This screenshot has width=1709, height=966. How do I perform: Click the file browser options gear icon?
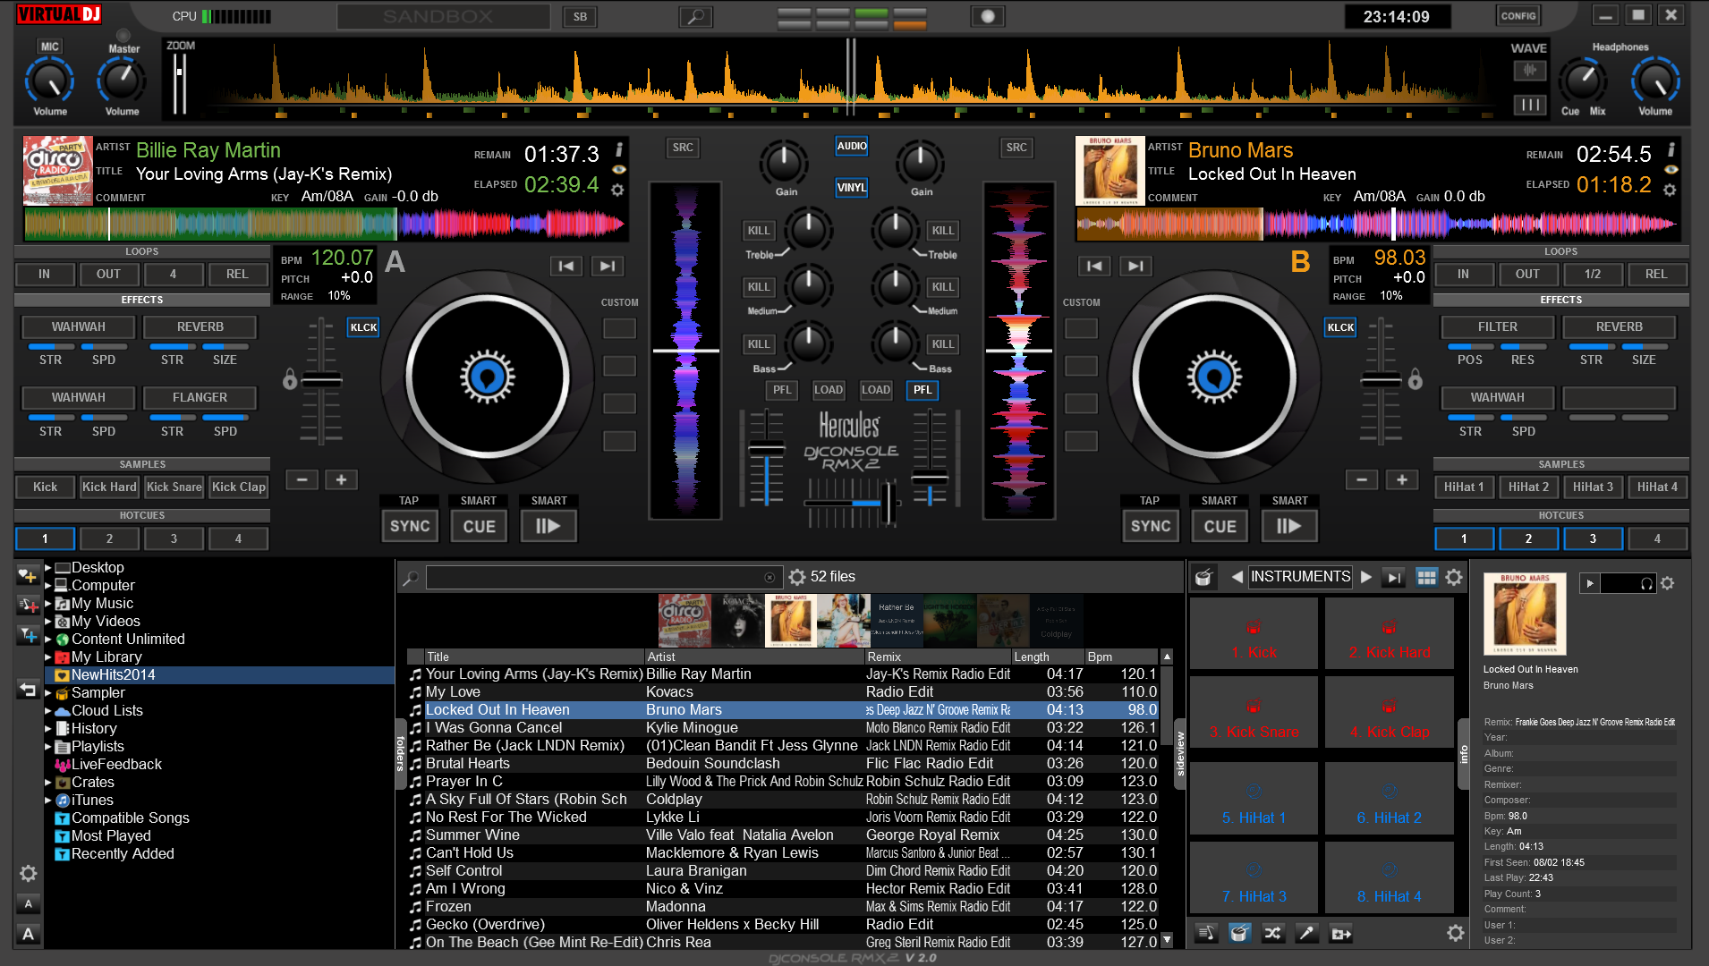click(x=797, y=577)
